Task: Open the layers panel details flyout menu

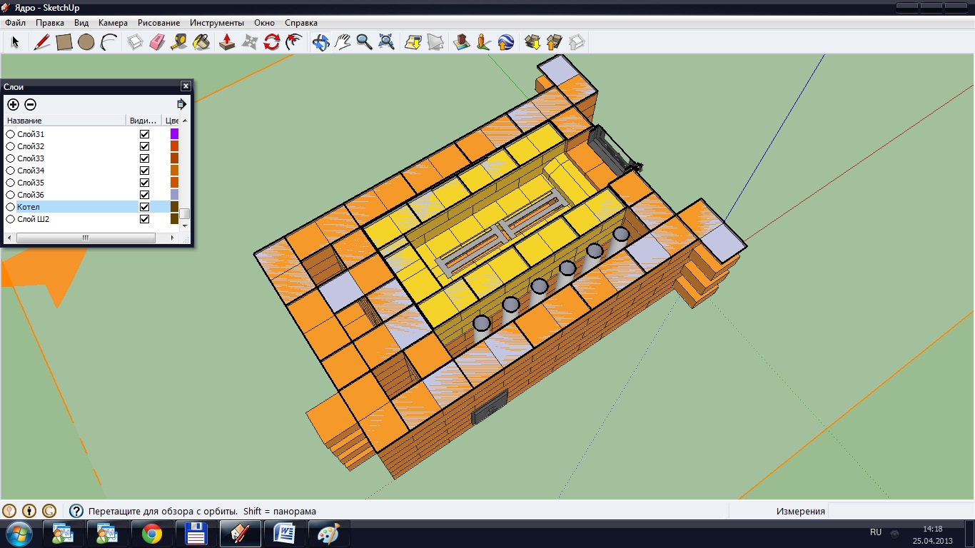Action: (x=181, y=104)
